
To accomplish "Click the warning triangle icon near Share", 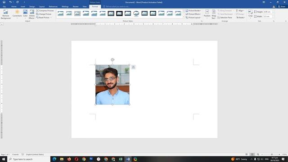I will [274, 7].
